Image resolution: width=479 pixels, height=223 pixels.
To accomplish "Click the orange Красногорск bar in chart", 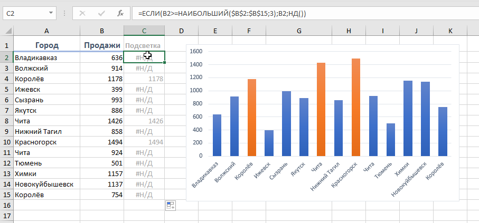I will [x=356, y=108].
